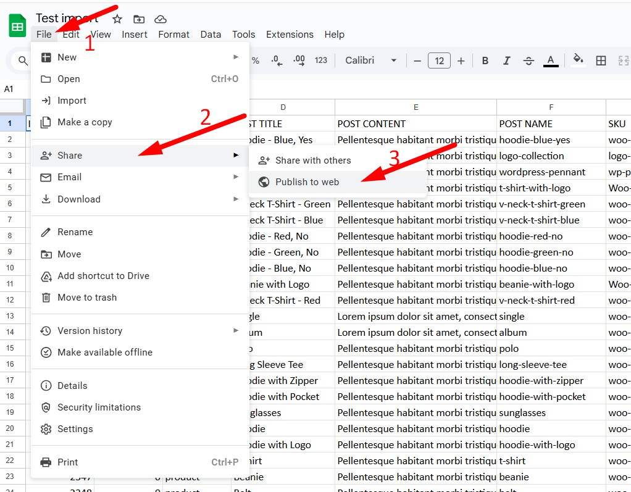Apply strikethrough formatting
The width and height of the screenshot is (631, 492).
[529, 60]
